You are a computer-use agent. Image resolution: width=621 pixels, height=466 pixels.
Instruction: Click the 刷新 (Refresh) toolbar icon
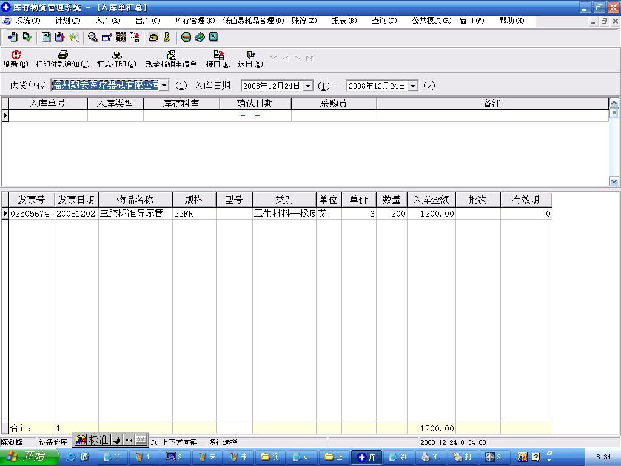tap(16, 55)
